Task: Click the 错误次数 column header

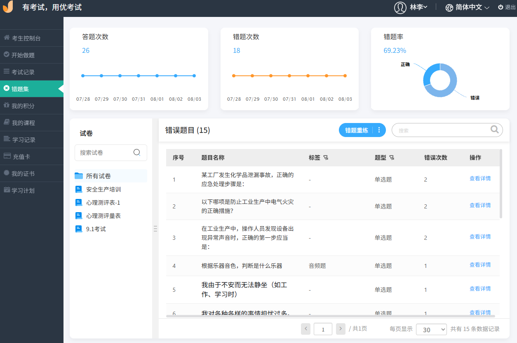Action: coord(436,158)
